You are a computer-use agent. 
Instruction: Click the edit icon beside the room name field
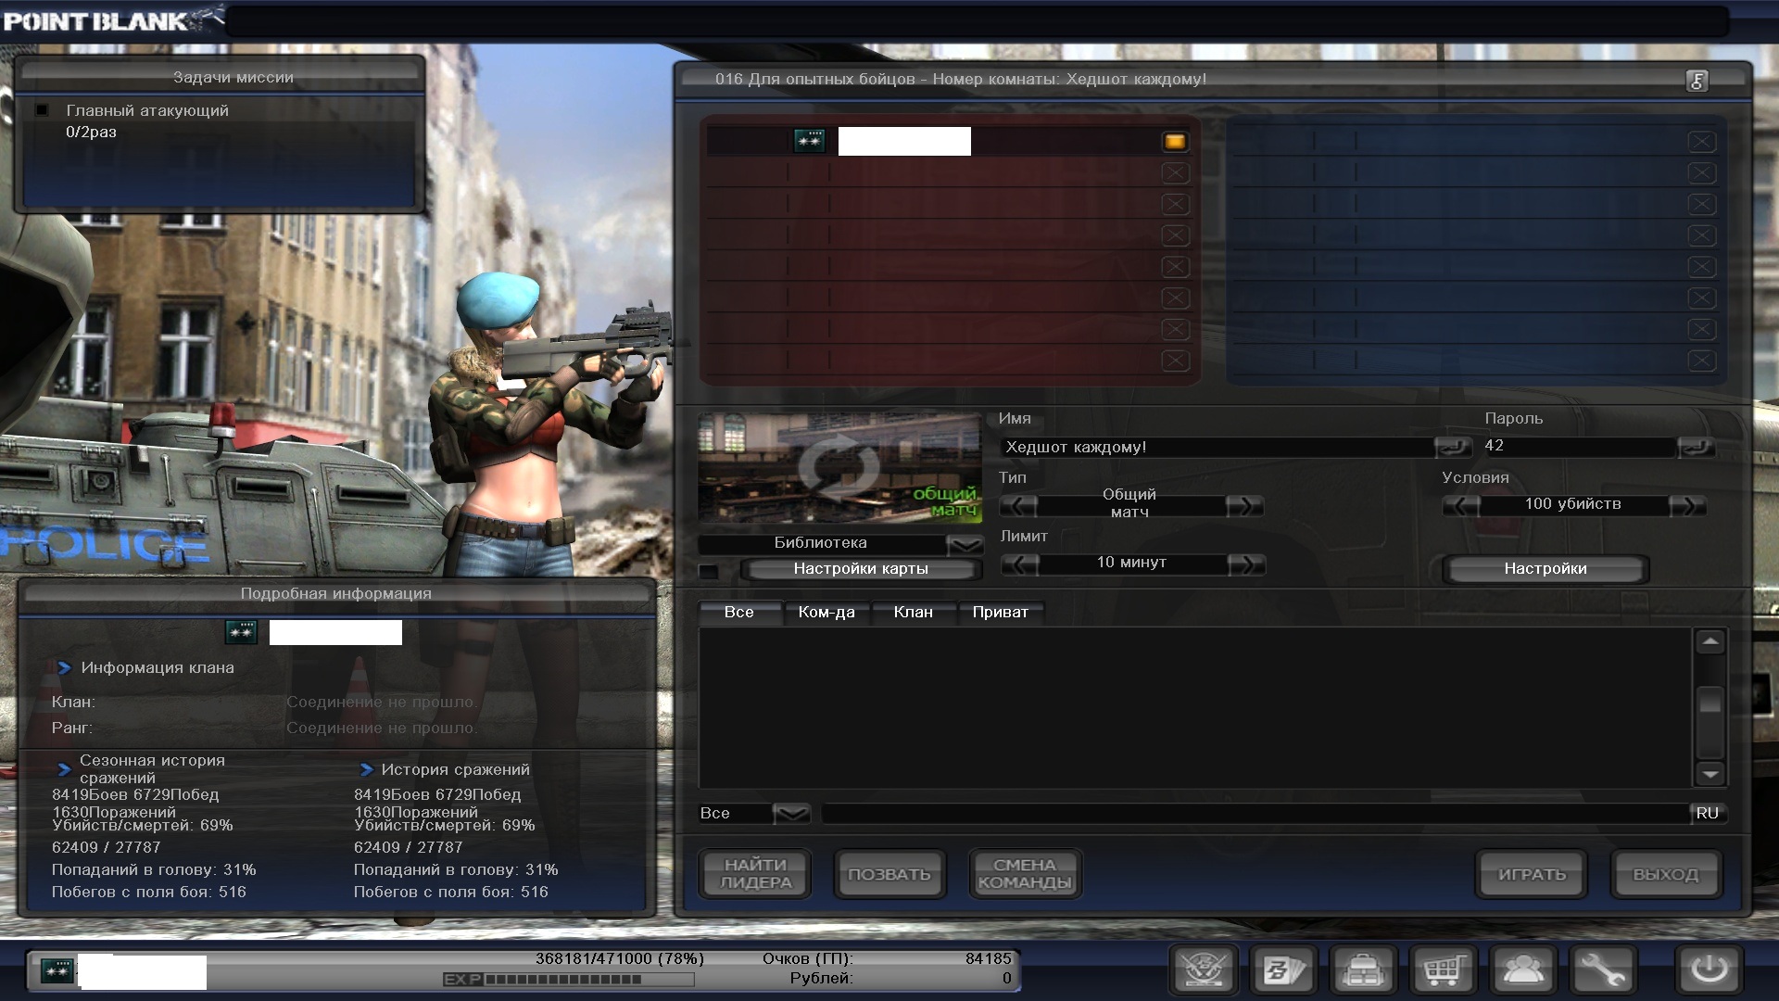pyautogui.click(x=1453, y=447)
